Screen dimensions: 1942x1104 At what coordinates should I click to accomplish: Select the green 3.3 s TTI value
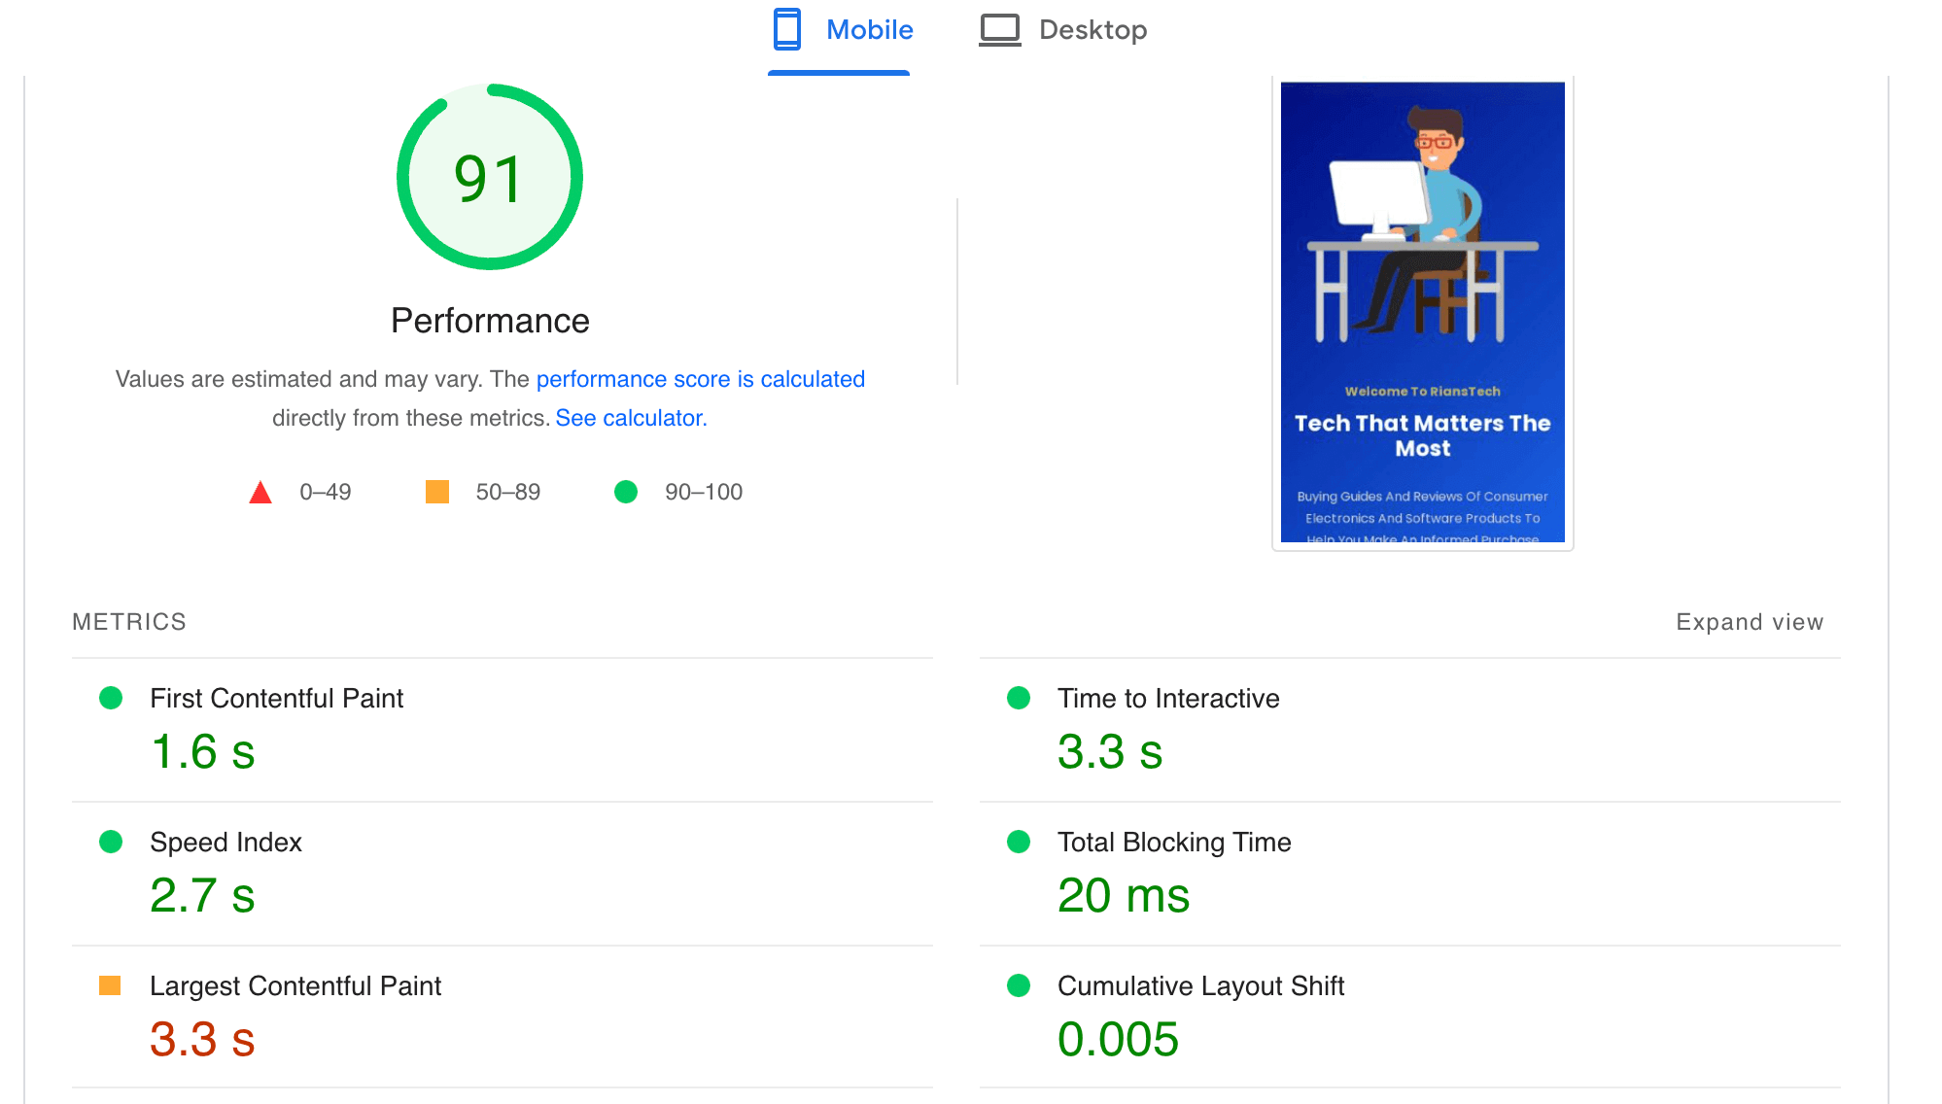(1110, 752)
